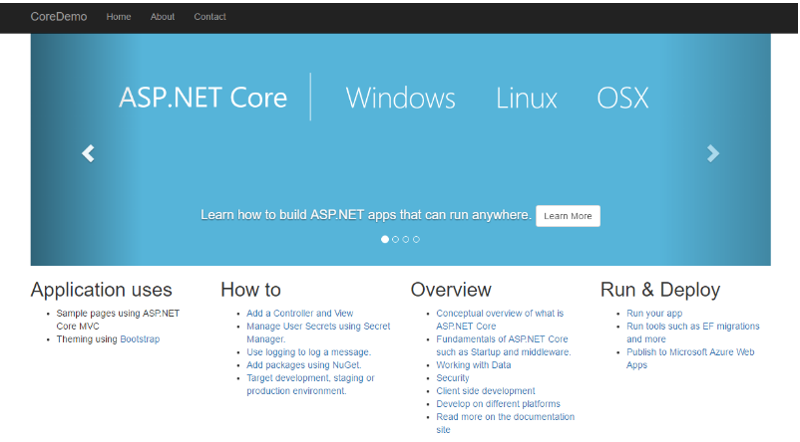Click the ASP.NET Core banner title
The width and height of the screenshot is (800, 442).
tap(203, 98)
